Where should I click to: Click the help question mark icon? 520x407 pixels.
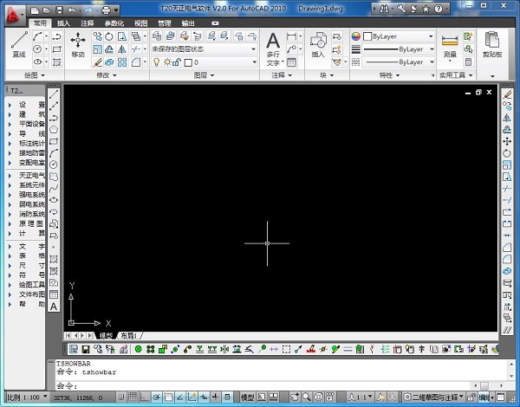click(x=439, y=9)
